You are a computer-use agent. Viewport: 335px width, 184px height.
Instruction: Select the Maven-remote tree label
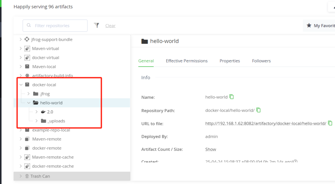tap(47, 139)
